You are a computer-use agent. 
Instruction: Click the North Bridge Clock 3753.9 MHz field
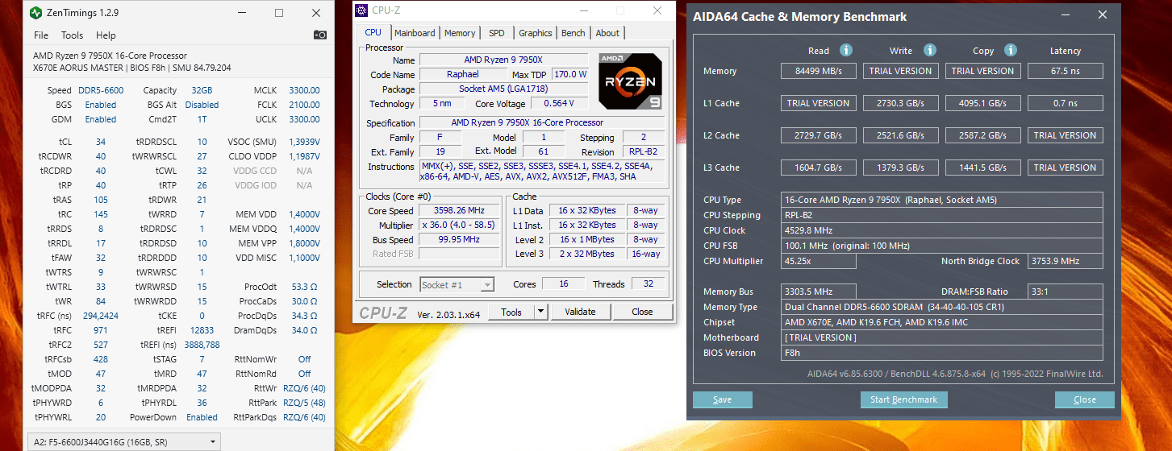(1065, 261)
